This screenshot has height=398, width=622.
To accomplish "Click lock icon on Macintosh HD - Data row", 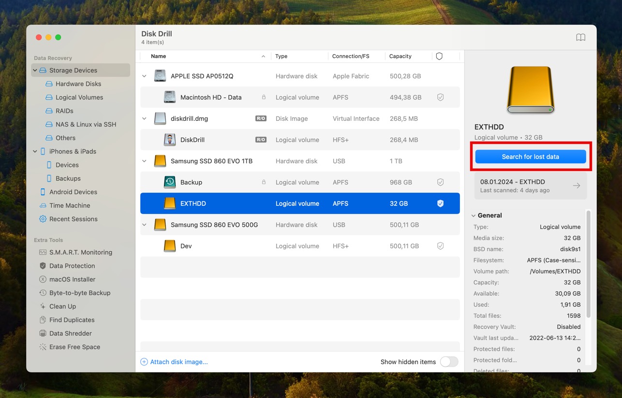I will (x=264, y=97).
